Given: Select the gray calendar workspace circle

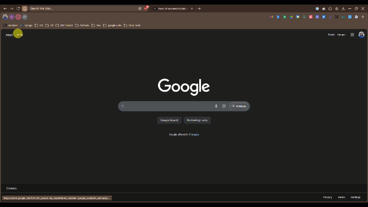Looking at the screenshot, I should click(25, 17).
